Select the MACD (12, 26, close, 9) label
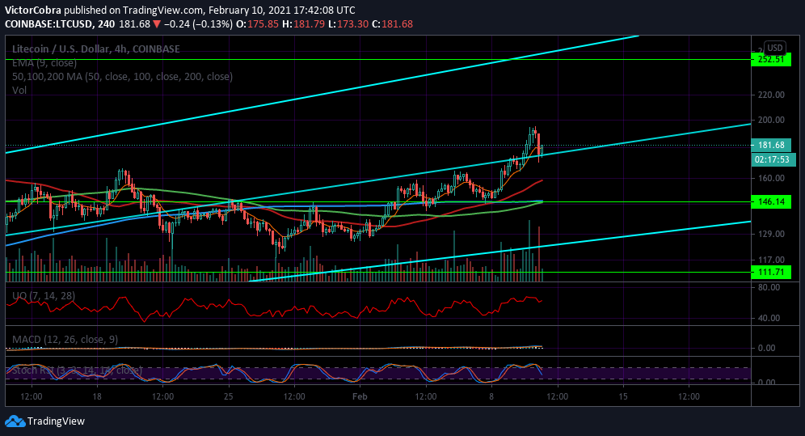The height and width of the screenshot is (436, 805). (65, 340)
